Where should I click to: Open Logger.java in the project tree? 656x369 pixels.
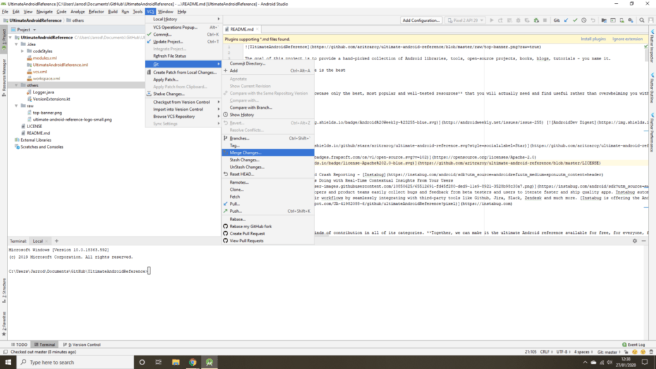point(43,92)
